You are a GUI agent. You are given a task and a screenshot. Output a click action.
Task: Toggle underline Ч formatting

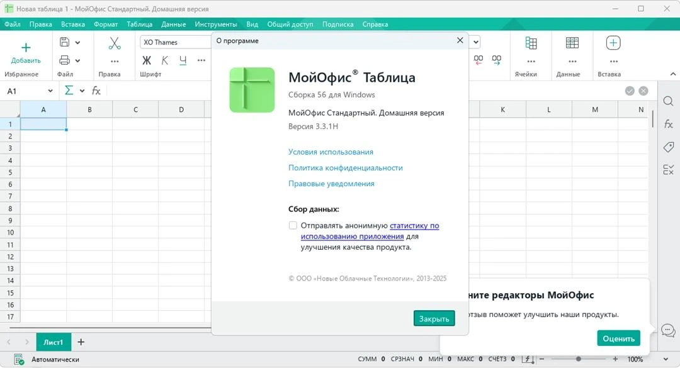coord(183,60)
